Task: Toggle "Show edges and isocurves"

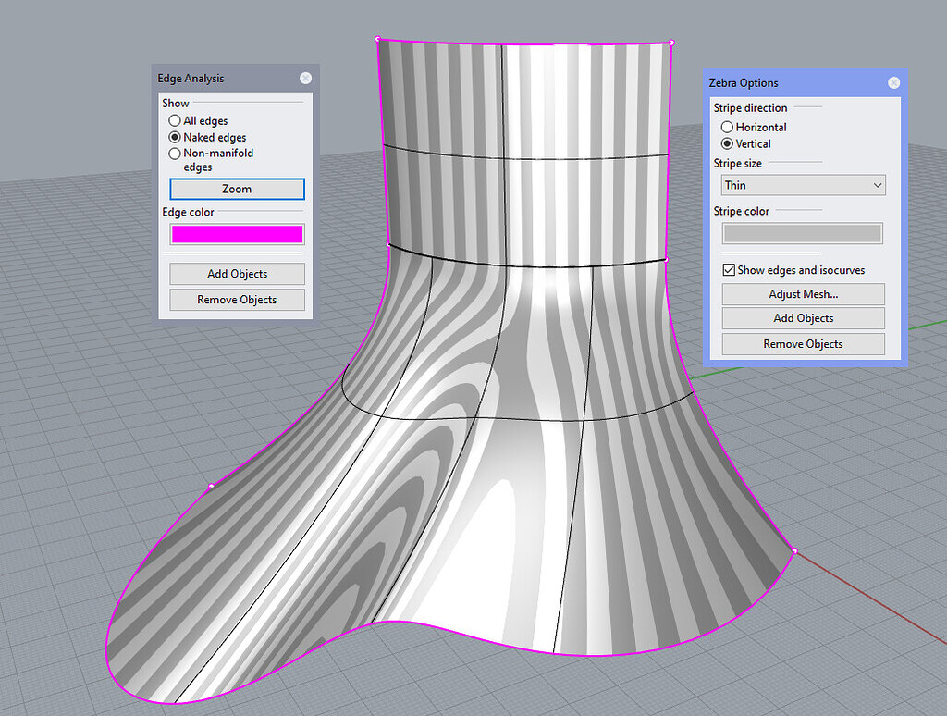Action: (x=728, y=269)
